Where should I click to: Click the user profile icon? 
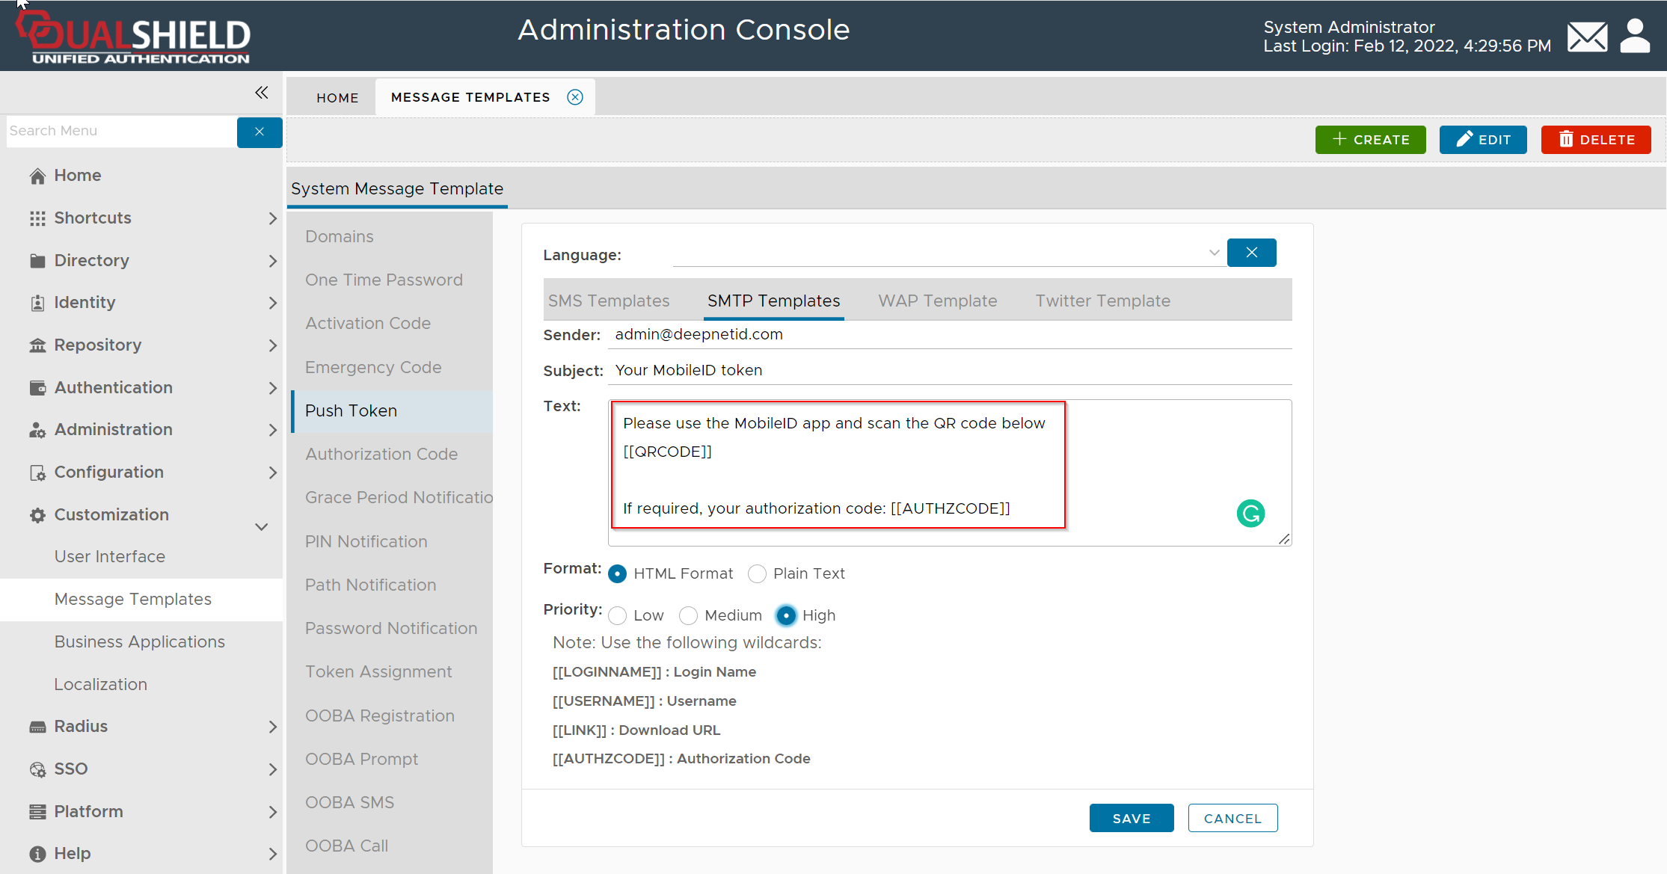click(x=1635, y=36)
